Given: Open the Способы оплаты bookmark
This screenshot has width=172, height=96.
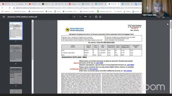Looking at the screenshot, I should [87, 11].
